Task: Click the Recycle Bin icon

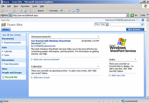Action: [x=3, y=77]
